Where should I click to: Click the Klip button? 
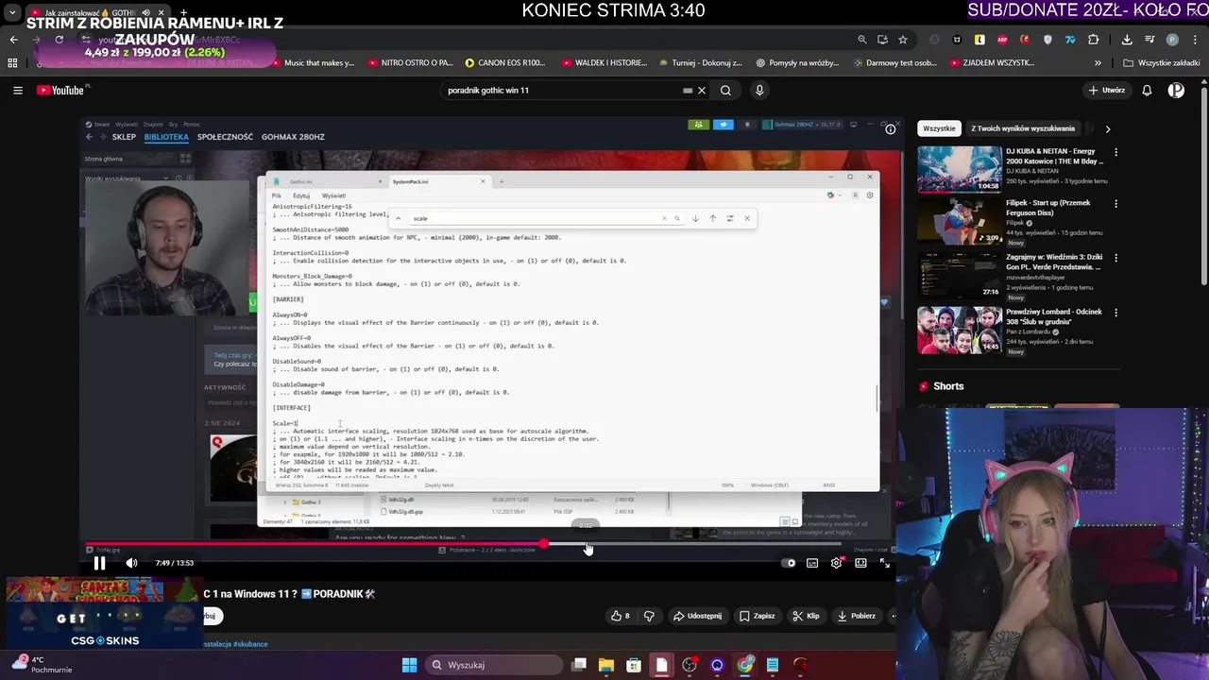(806, 616)
